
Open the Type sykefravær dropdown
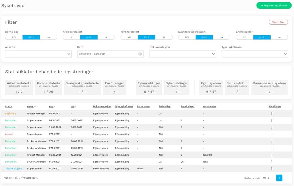pos(285,54)
